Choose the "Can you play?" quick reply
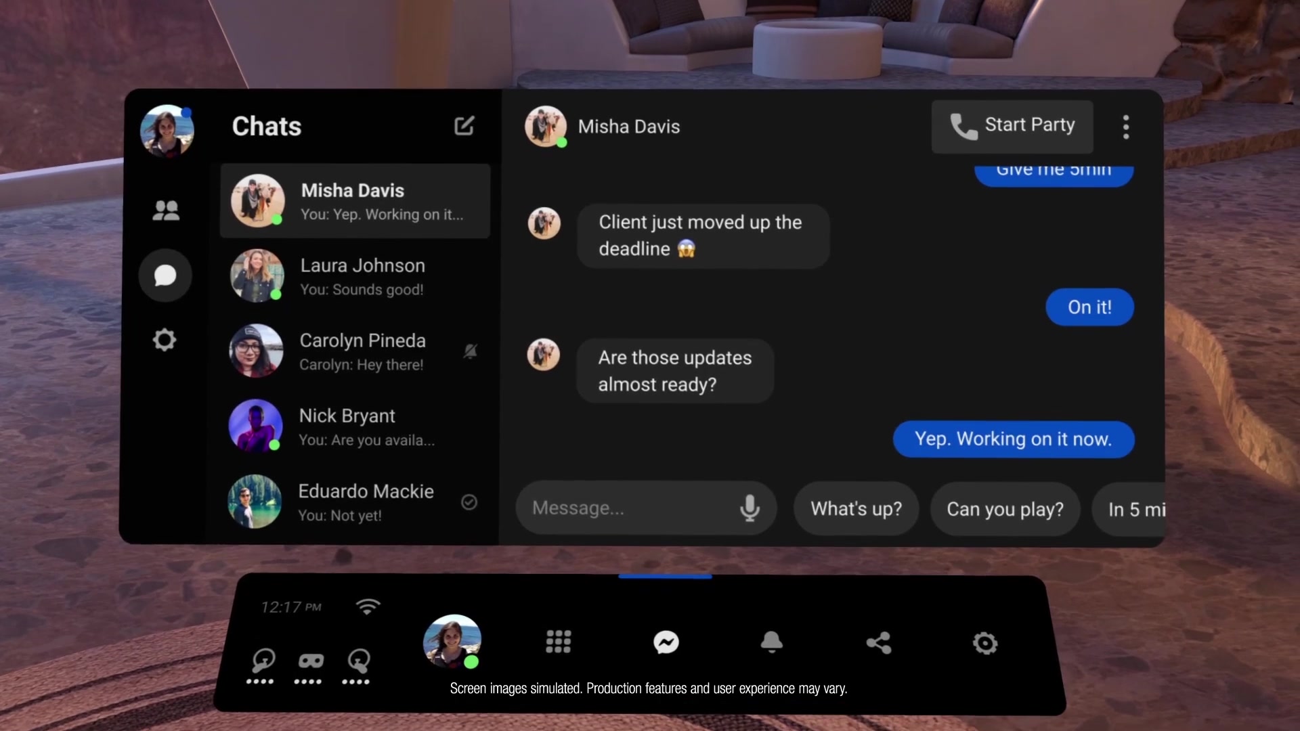This screenshot has width=1300, height=731. [x=1005, y=509]
